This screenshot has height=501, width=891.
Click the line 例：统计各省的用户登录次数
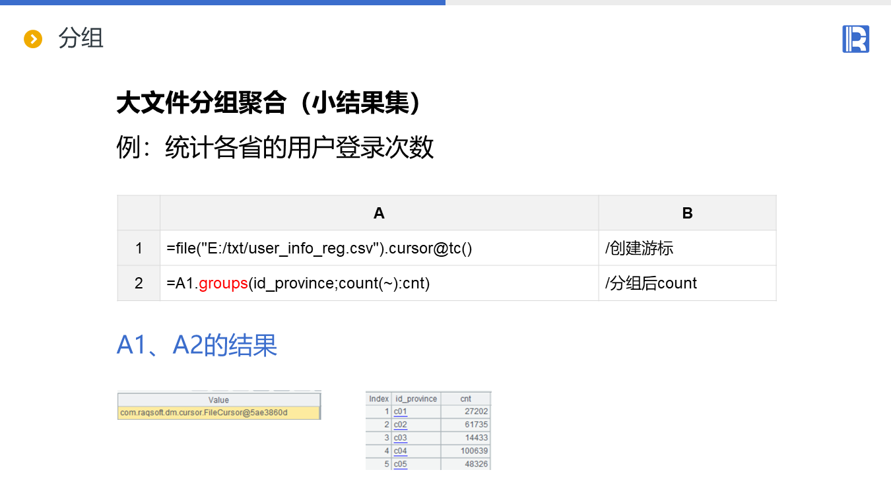click(275, 147)
